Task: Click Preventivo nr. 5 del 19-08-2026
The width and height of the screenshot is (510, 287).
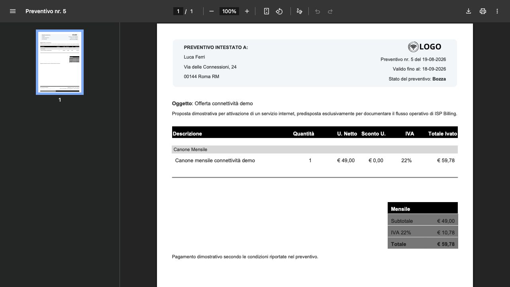Action: pyautogui.click(x=413, y=59)
